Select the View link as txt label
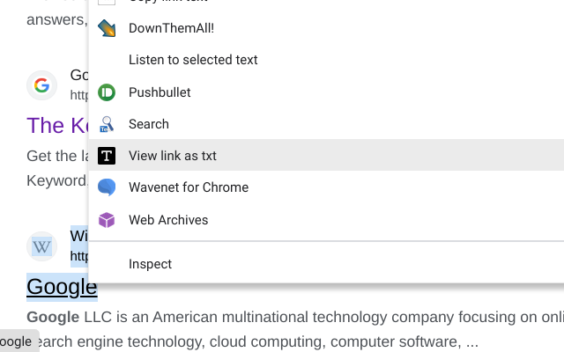This screenshot has width=564, height=352. click(x=173, y=156)
